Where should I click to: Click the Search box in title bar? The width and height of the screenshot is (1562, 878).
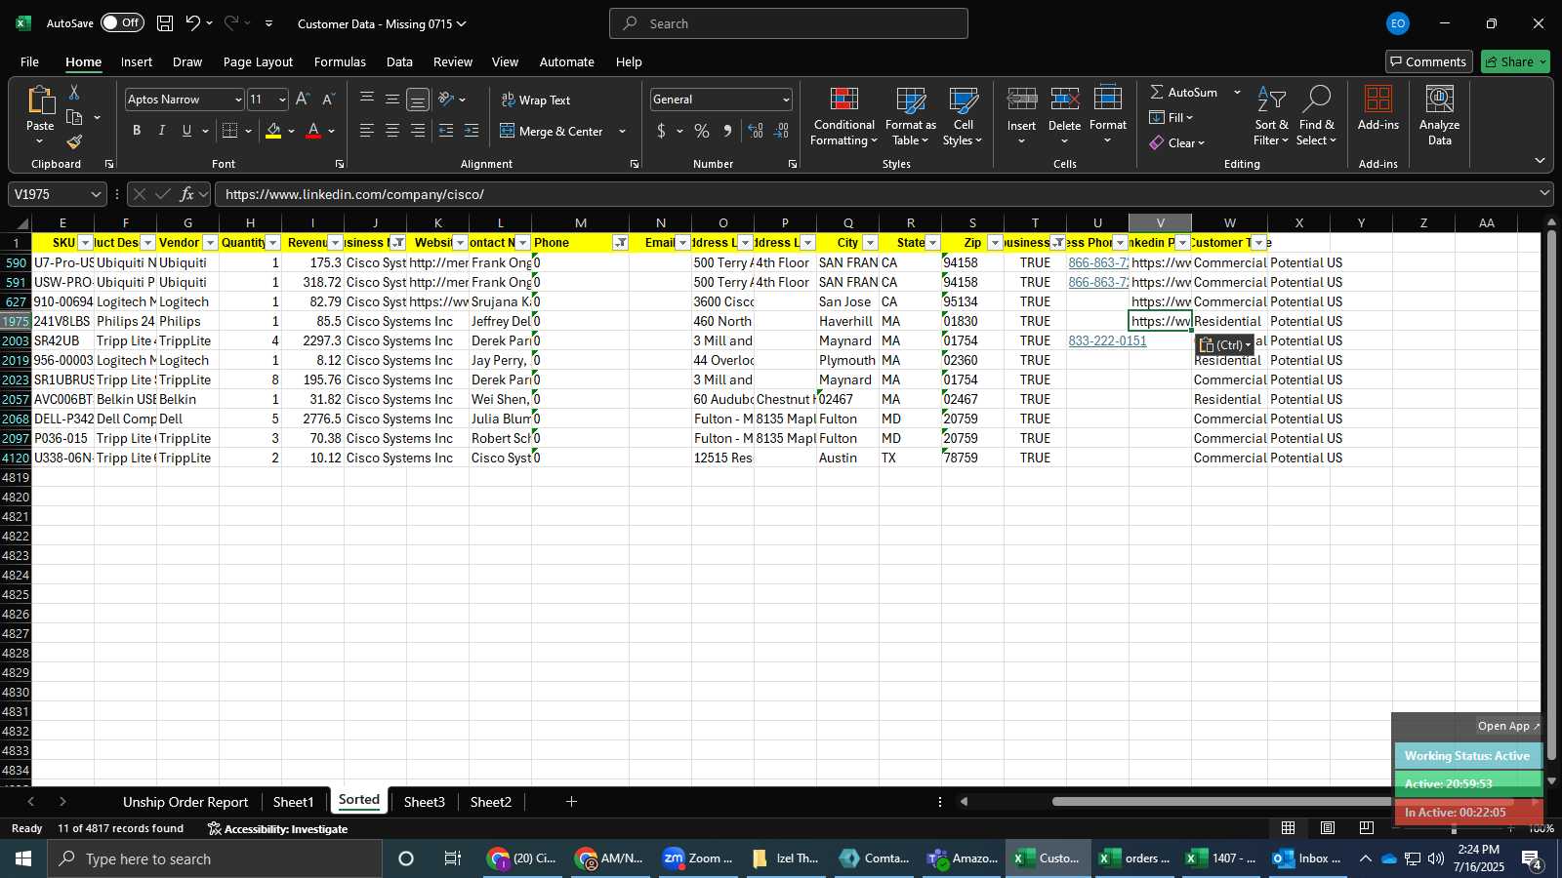789,23
